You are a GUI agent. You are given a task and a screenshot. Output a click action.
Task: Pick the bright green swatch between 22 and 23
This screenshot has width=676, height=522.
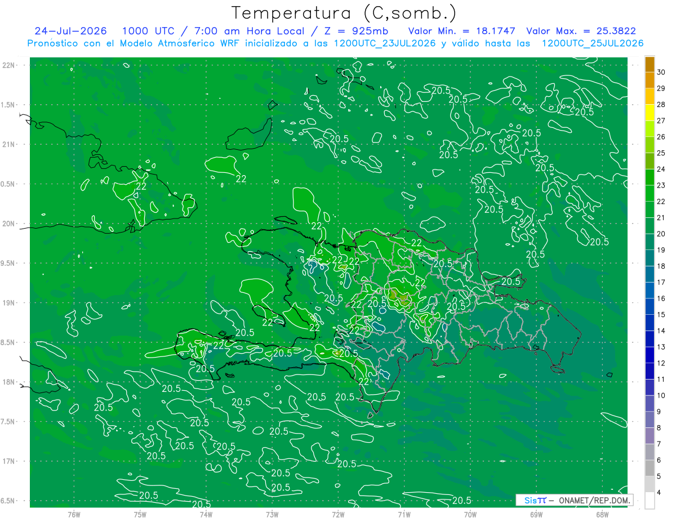(x=650, y=193)
